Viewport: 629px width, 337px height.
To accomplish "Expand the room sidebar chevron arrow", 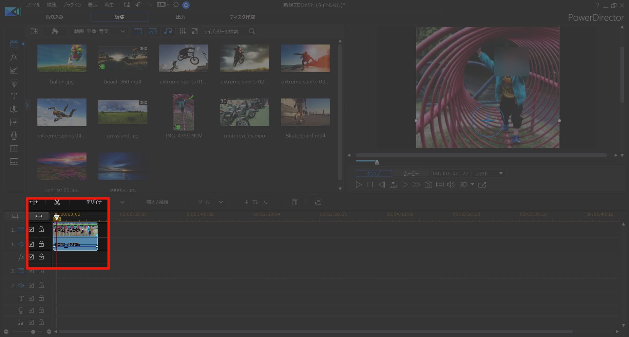I will (x=28, y=105).
